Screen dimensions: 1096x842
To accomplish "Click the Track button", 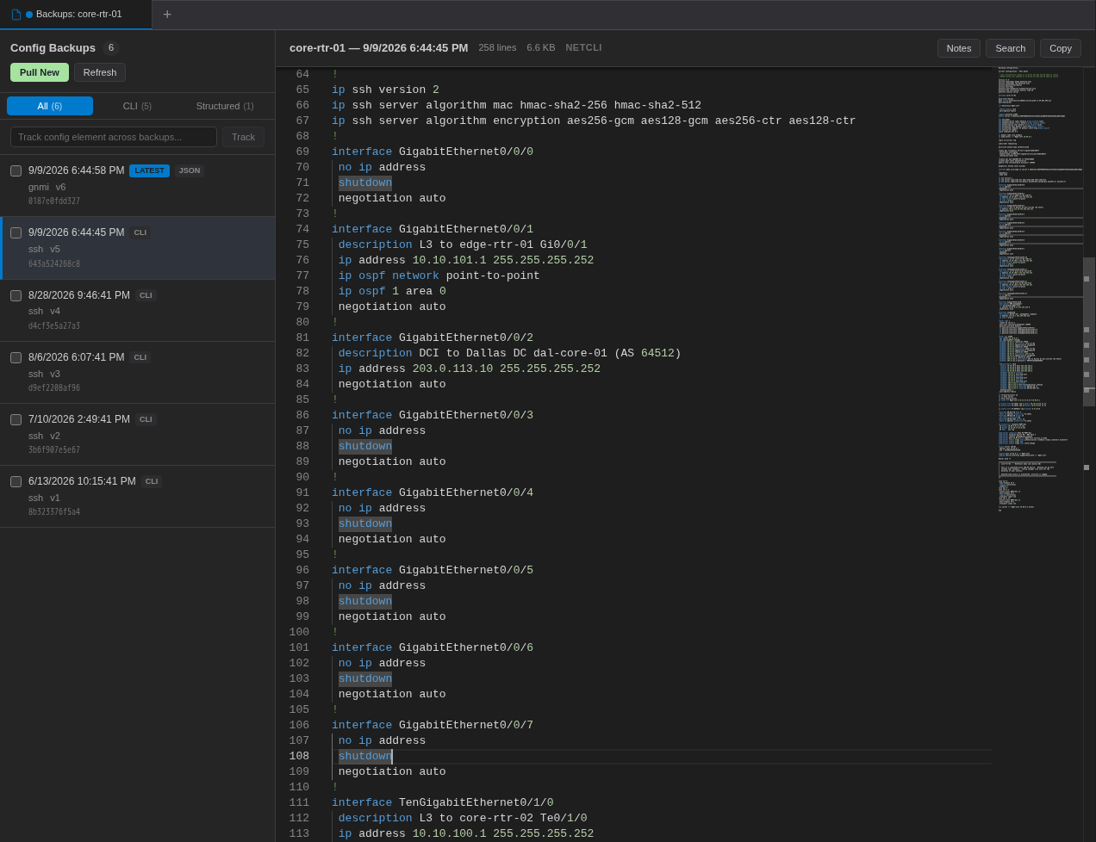I will click(243, 137).
